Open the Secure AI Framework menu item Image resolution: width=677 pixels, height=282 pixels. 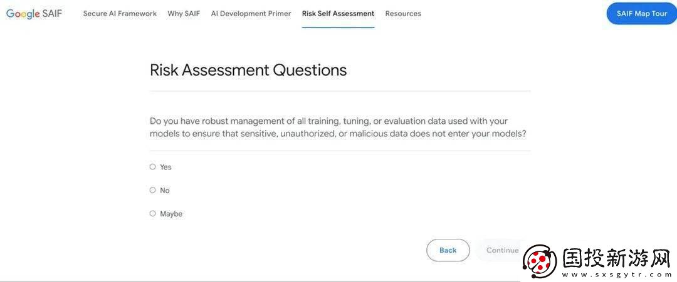click(x=120, y=13)
